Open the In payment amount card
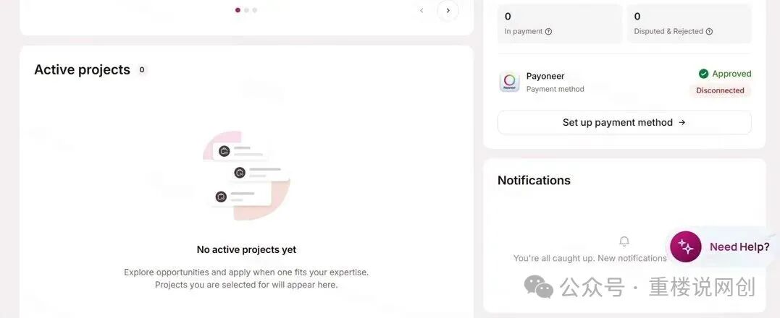This screenshot has height=318, width=780. (x=560, y=23)
